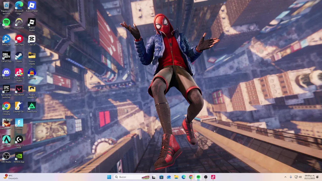
Task: Open Edge from the taskbar
Action: [x=184, y=177]
